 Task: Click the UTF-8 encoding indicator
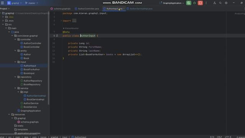pyautogui.click(x=228, y=137)
